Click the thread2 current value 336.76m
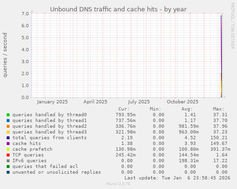237x189 pixels. (125, 126)
